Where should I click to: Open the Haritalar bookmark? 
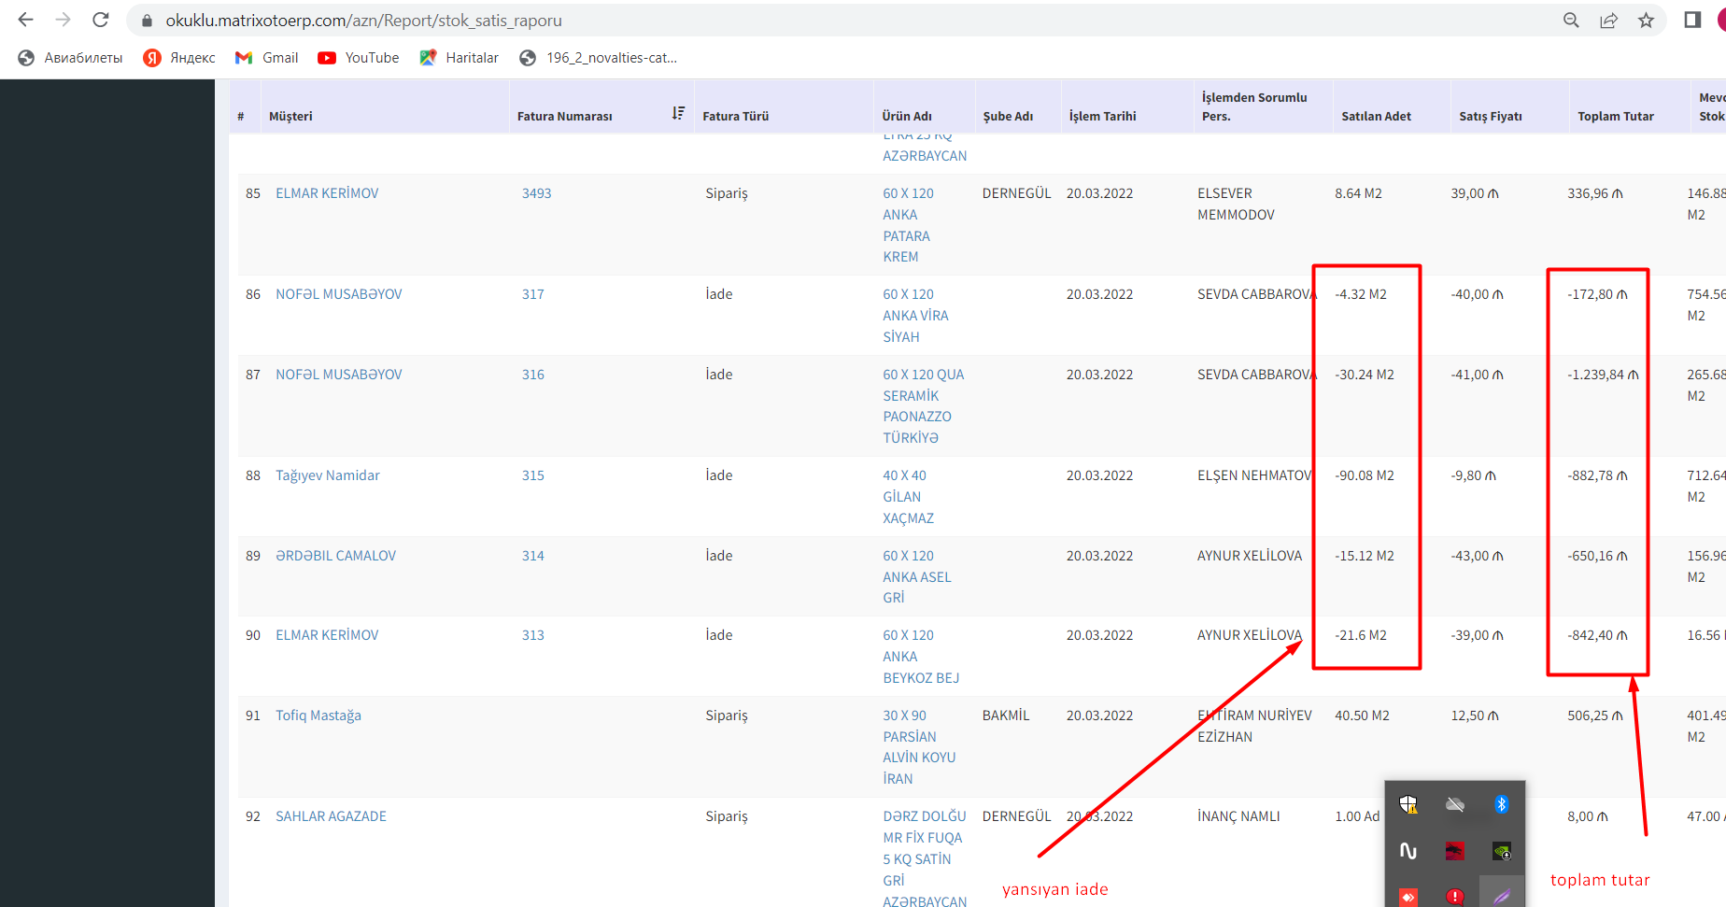460,58
